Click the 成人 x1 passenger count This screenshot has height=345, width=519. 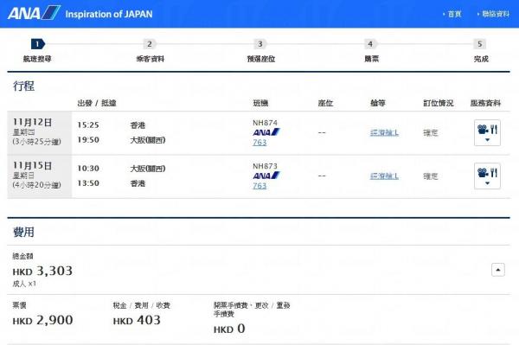pos(24,284)
